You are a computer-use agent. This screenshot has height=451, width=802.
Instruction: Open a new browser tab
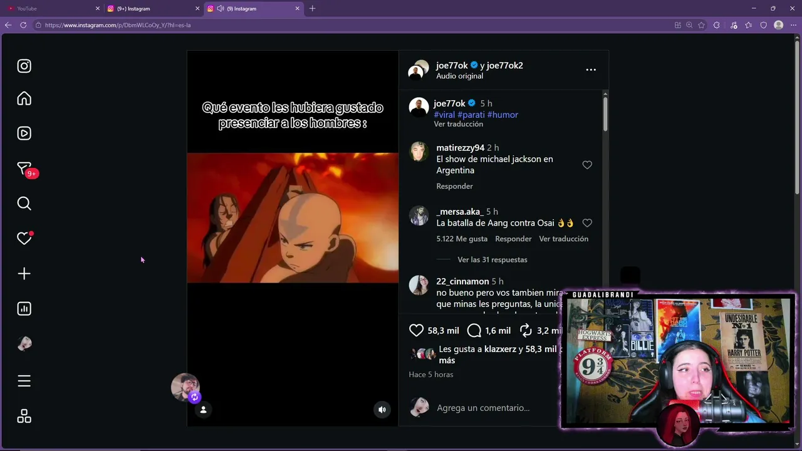[312, 9]
